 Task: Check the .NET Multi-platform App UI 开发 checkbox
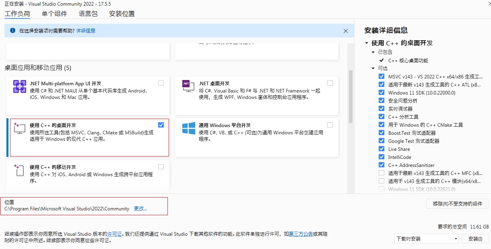(161, 83)
